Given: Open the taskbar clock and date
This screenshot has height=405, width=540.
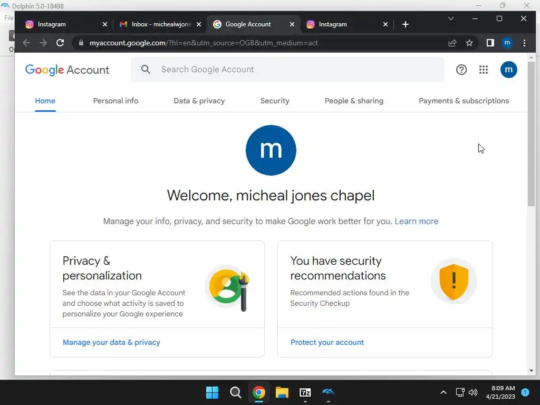Looking at the screenshot, I should [x=500, y=392].
